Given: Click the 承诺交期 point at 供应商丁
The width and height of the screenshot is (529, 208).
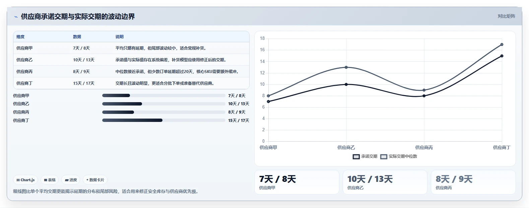Looking at the screenshot, I should tap(502, 56).
